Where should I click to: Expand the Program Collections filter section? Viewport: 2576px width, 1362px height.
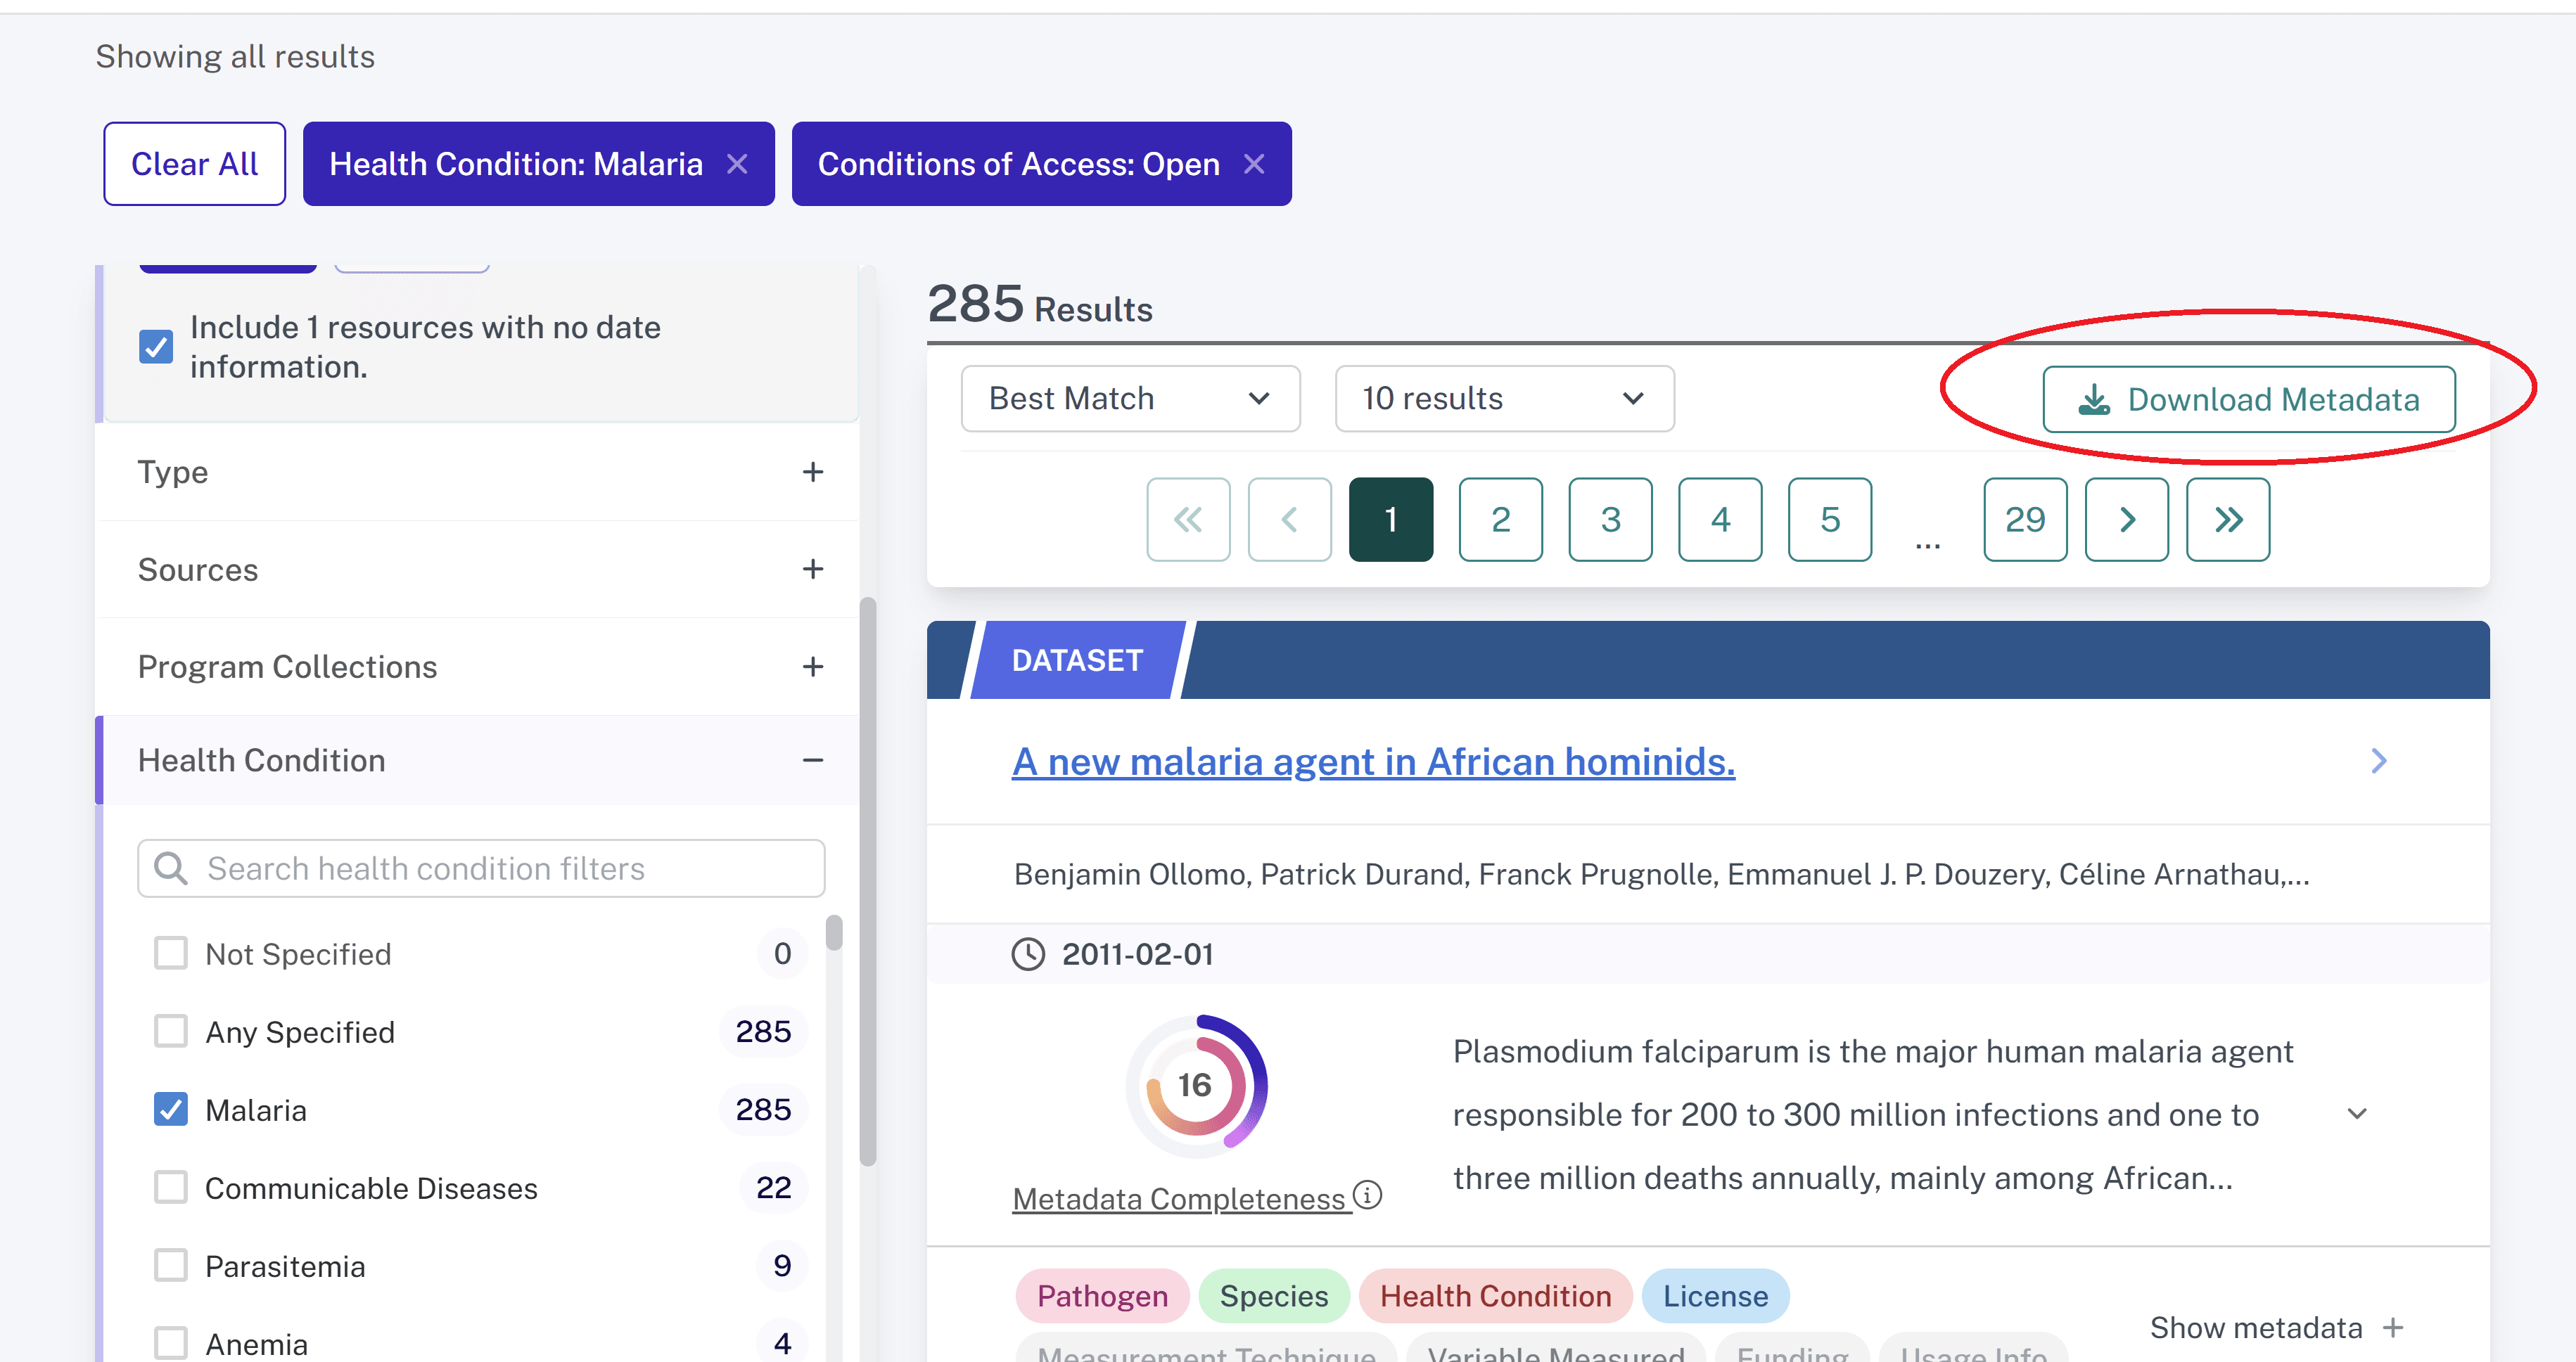[478, 667]
